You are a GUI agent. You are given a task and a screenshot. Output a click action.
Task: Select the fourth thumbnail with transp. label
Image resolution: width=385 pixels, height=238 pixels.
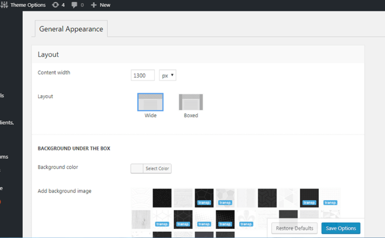[x=204, y=198]
